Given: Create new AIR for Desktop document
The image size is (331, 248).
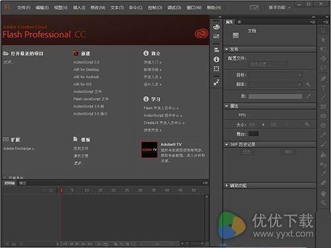Looking at the screenshot, I should coord(86,69).
